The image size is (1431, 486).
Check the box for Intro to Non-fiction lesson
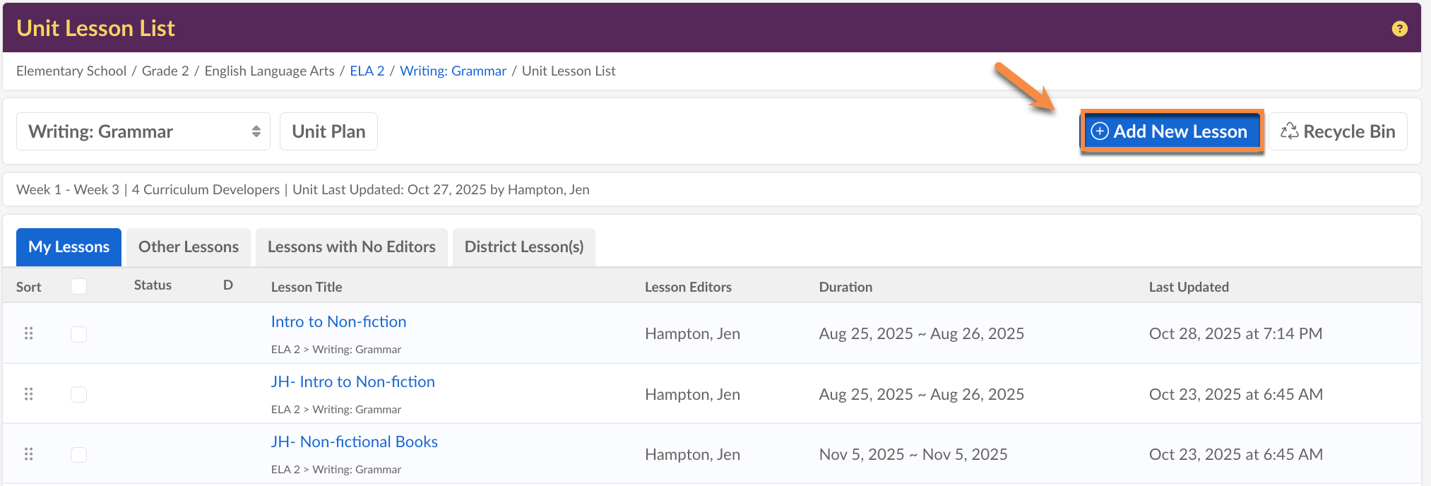click(79, 334)
